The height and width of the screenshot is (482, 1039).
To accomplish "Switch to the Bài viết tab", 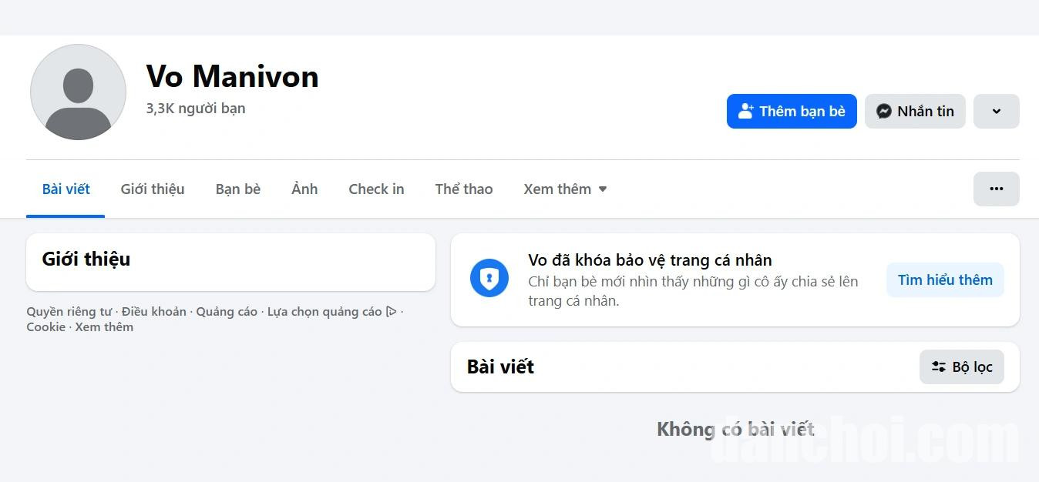I will pyautogui.click(x=66, y=189).
